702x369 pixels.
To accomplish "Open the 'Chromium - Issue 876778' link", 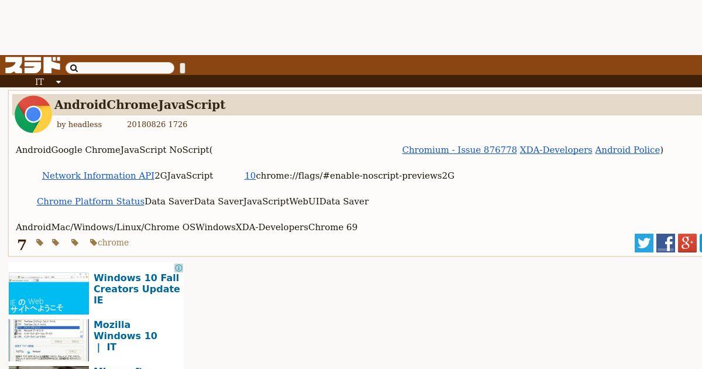I will (459, 150).
